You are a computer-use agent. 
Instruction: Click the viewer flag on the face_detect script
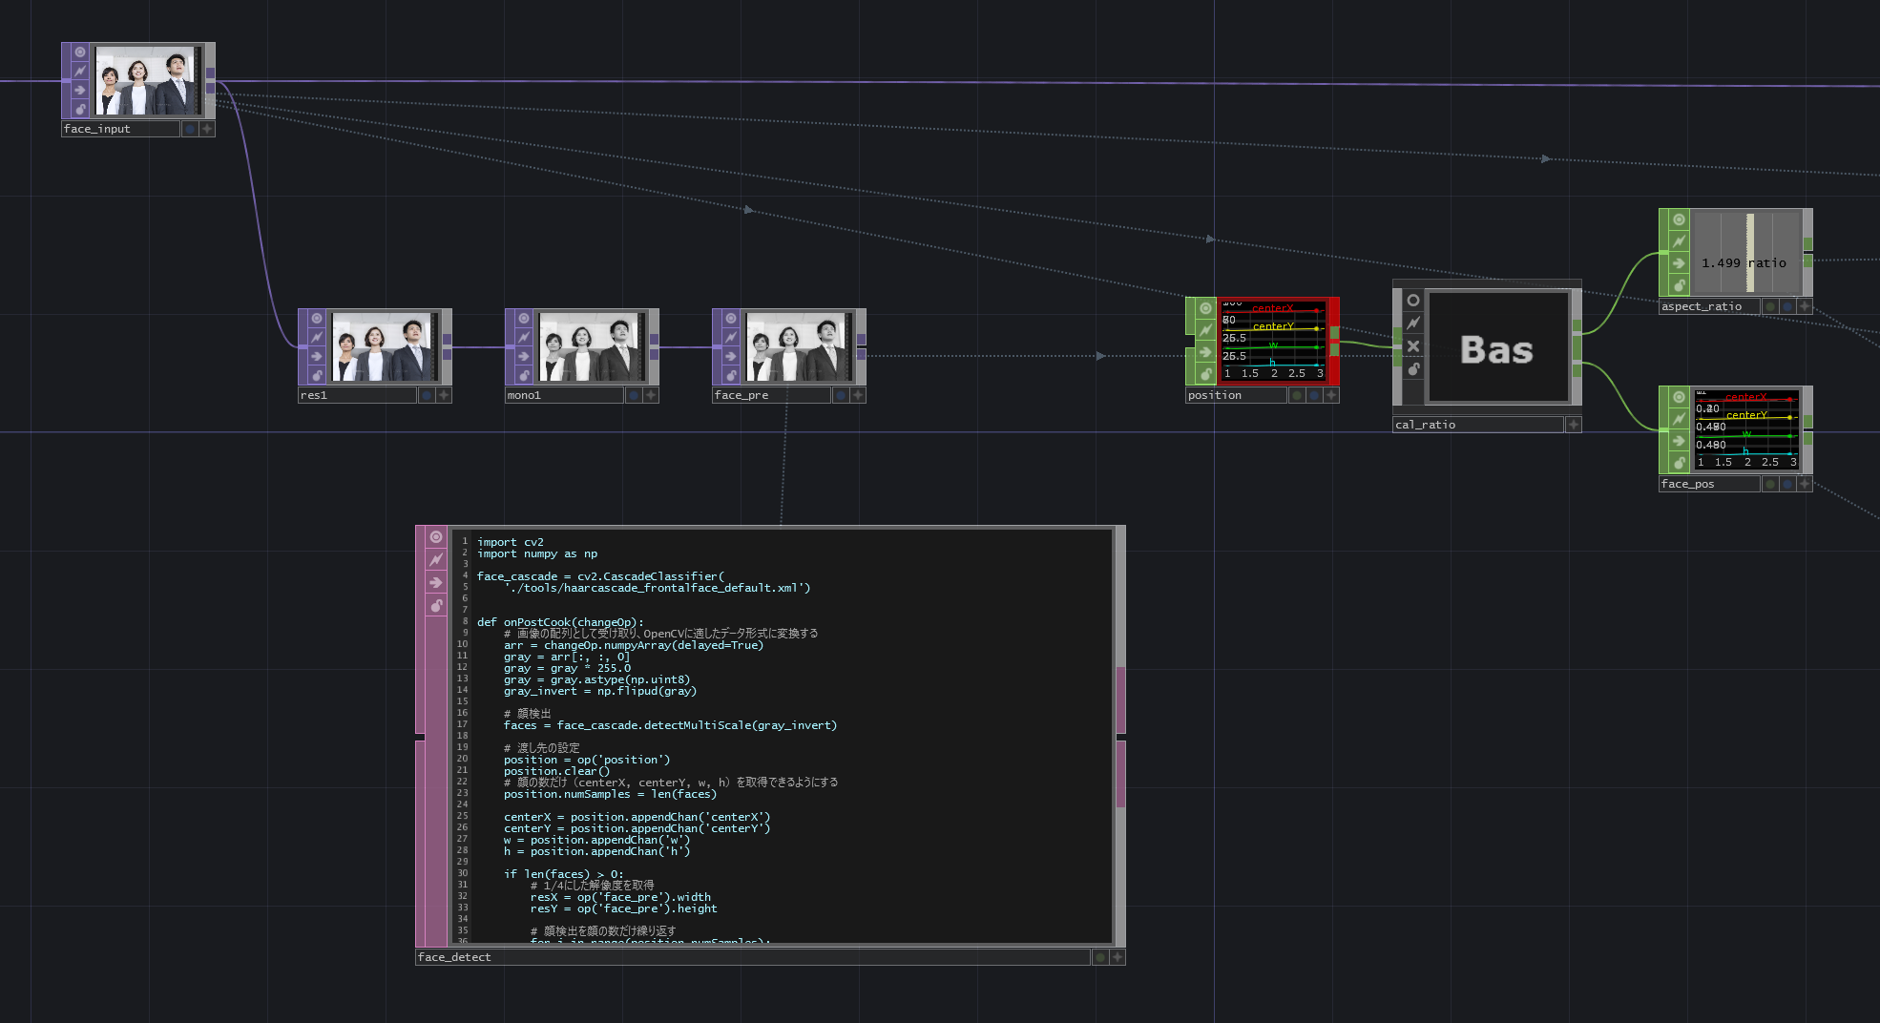[x=435, y=537]
